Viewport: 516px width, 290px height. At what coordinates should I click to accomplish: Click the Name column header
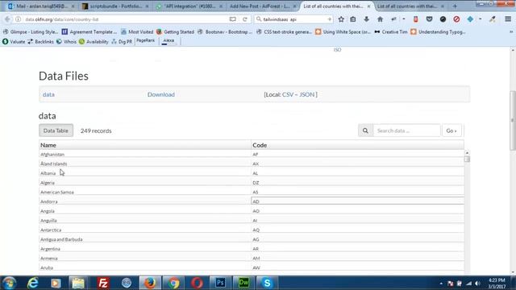tap(145, 145)
